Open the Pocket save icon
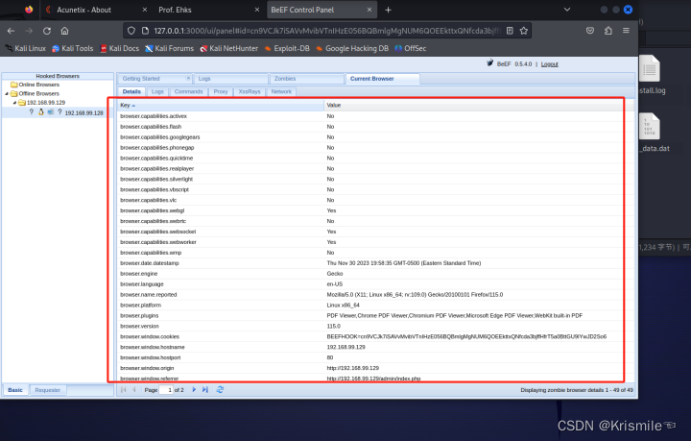 (590, 31)
